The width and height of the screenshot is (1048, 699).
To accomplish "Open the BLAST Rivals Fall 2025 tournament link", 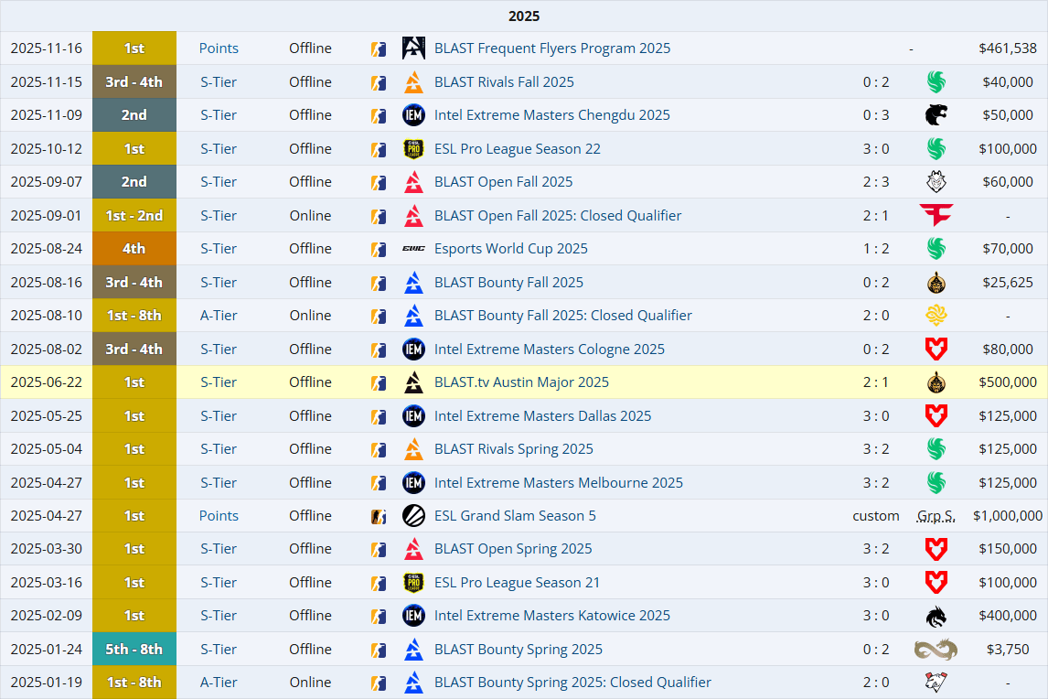I will [504, 81].
